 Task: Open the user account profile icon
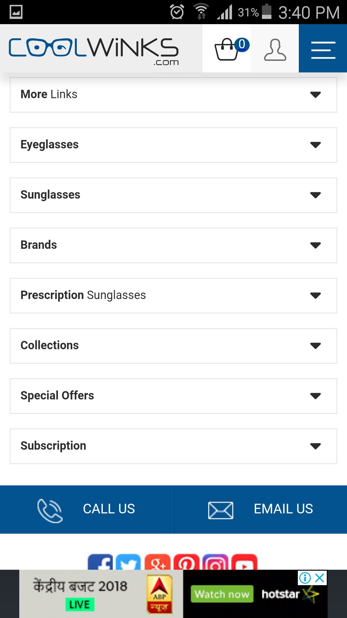[275, 50]
